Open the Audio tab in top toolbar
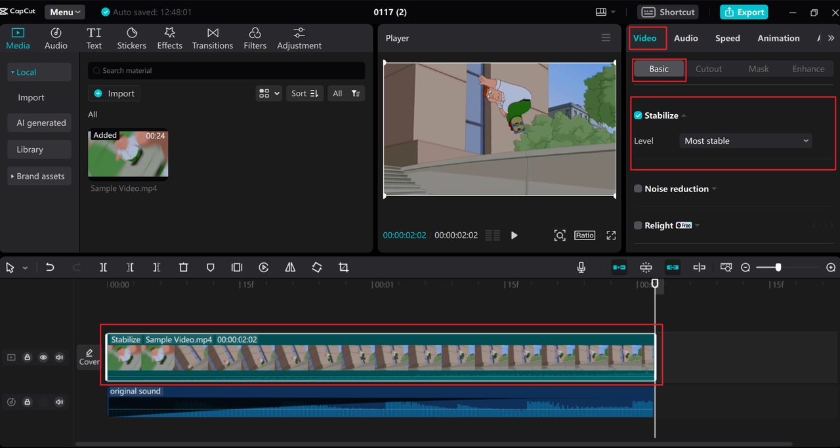 click(56, 39)
